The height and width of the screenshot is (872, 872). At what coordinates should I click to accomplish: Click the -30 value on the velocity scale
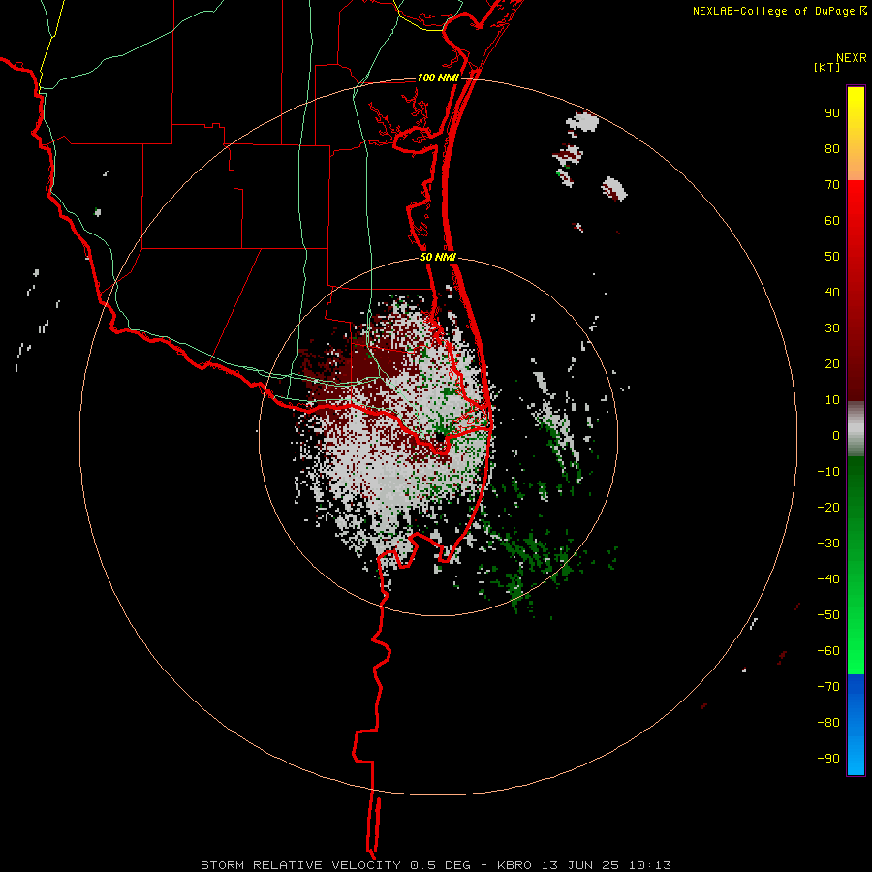[828, 544]
